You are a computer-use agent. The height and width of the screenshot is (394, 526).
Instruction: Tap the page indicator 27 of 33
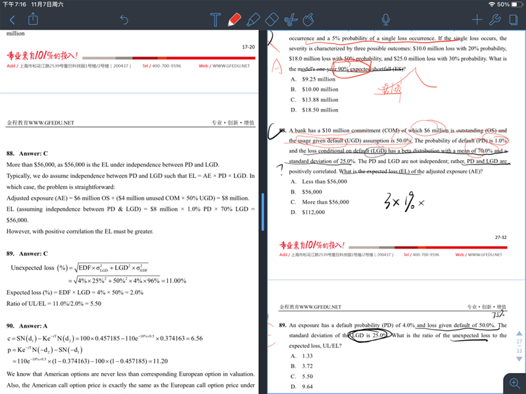point(519,346)
